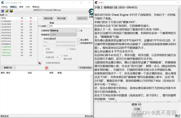Image resolution: width=181 pixels, height=118 pixels.
Task: Toggle the 十六进制 hex checkbox
Action: tap(48, 26)
